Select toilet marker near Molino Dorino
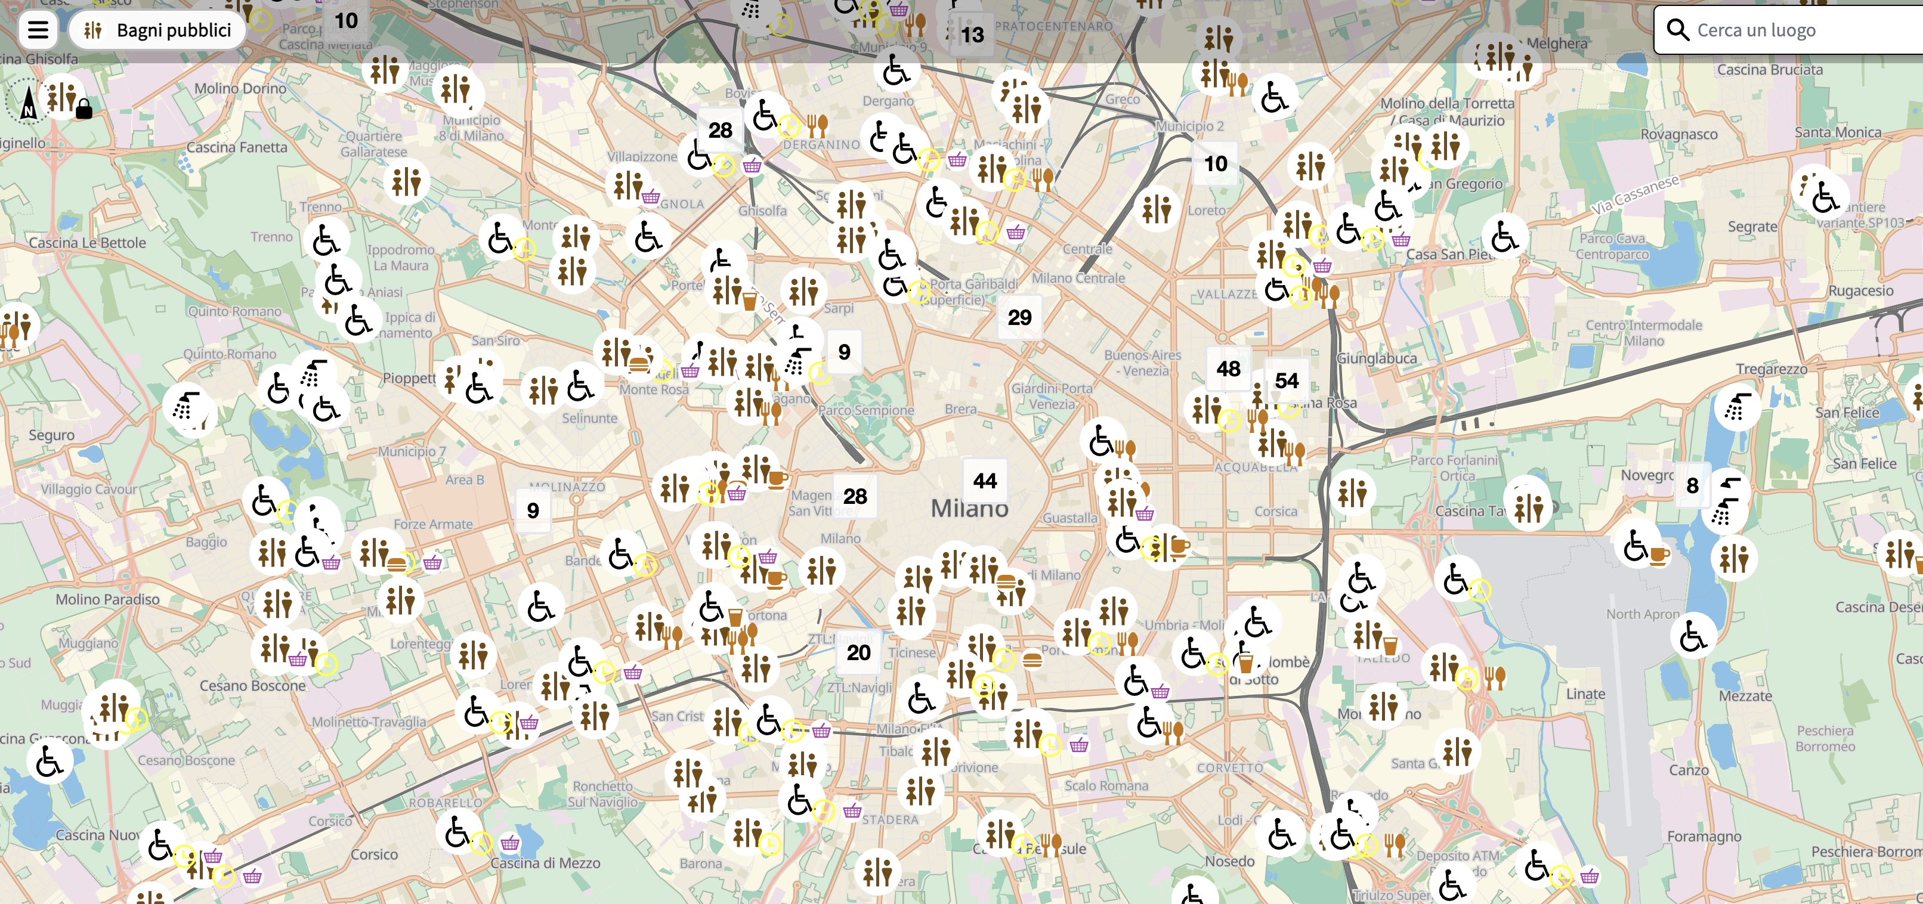Screen dimensions: 1923x904 point(385,70)
